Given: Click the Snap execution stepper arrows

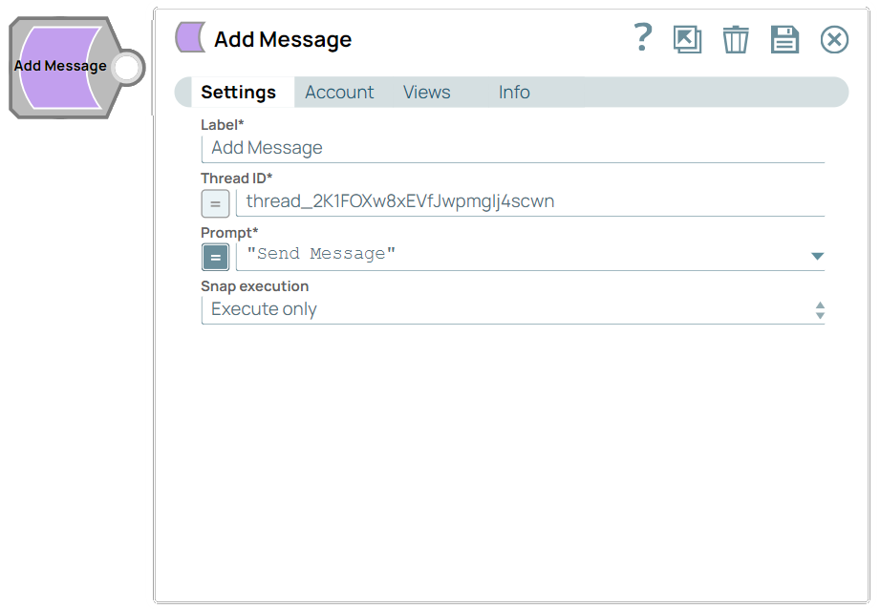Looking at the screenshot, I should [x=820, y=308].
